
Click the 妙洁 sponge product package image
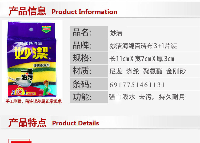(32, 59)
